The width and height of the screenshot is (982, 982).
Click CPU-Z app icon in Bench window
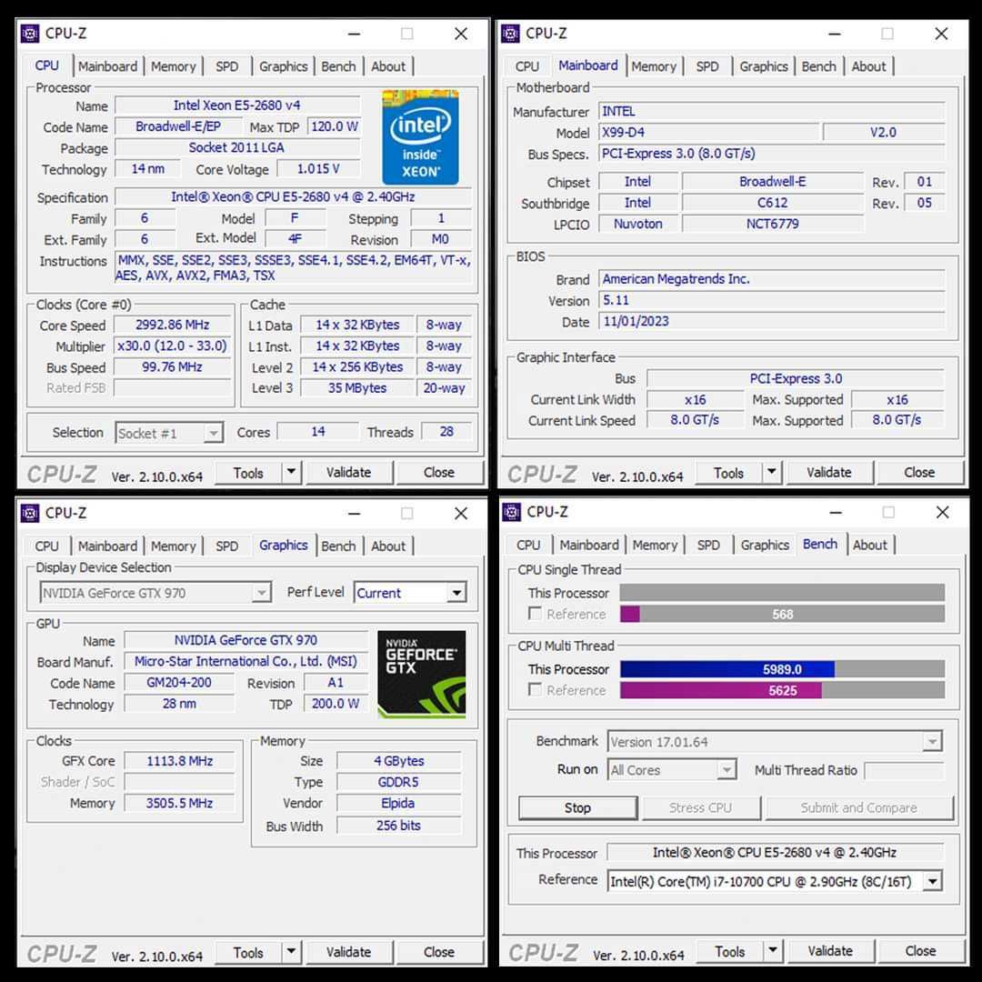pyautogui.click(x=512, y=512)
